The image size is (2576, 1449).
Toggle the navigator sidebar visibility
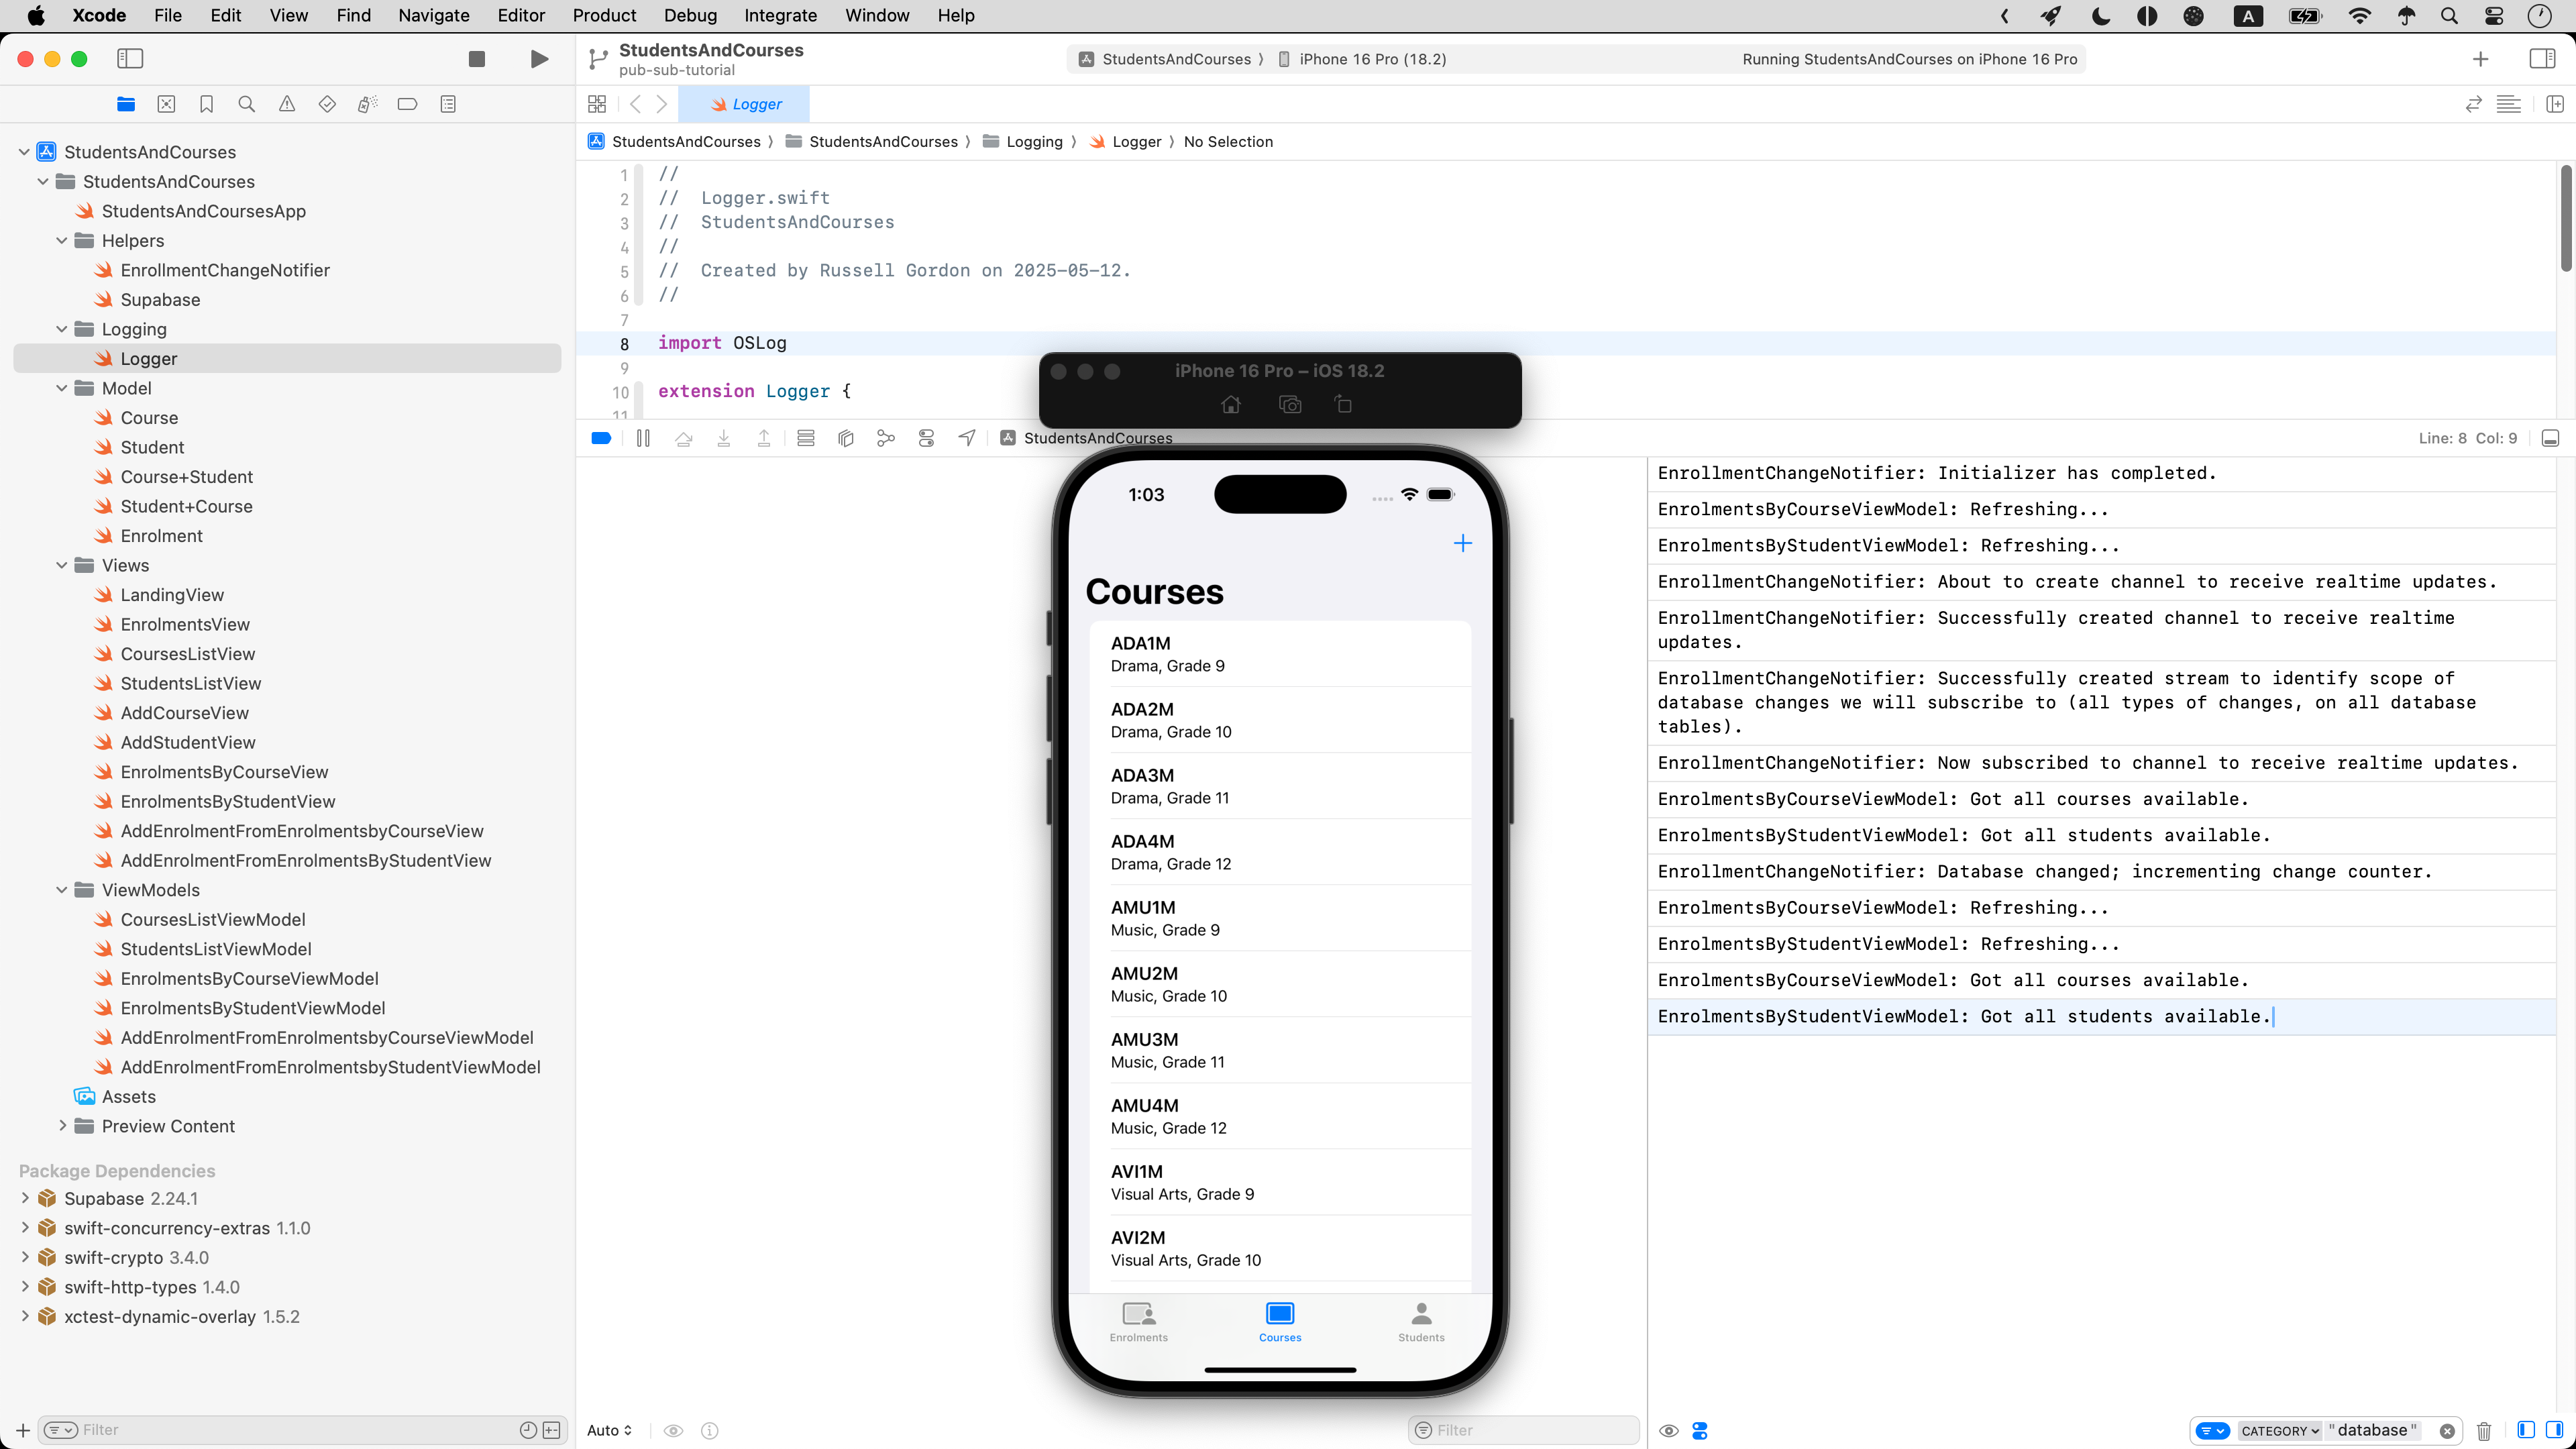pos(130,59)
